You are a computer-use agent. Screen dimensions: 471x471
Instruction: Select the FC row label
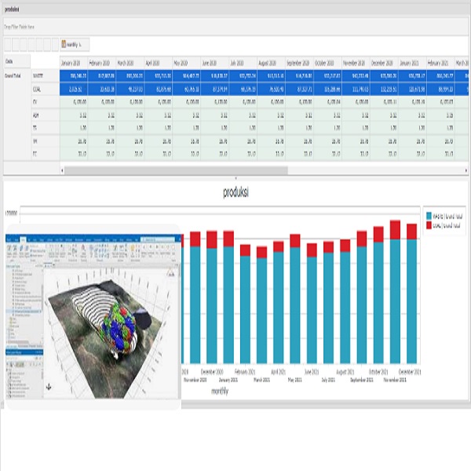(45, 154)
